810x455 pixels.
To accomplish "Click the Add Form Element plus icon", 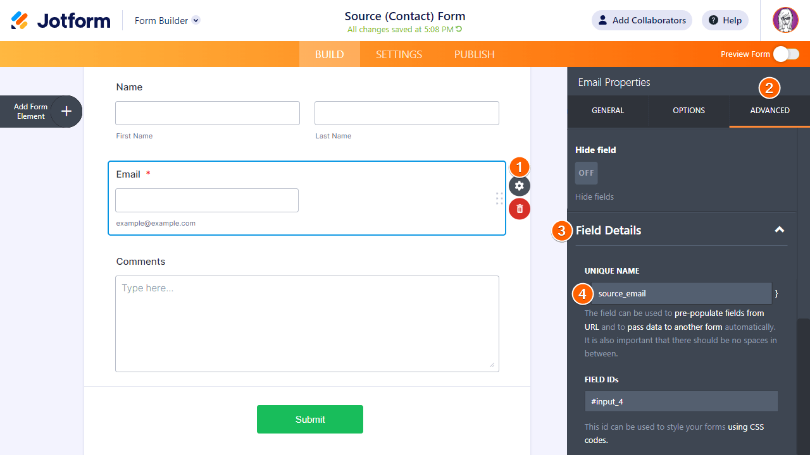I will pyautogui.click(x=66, y=112).
